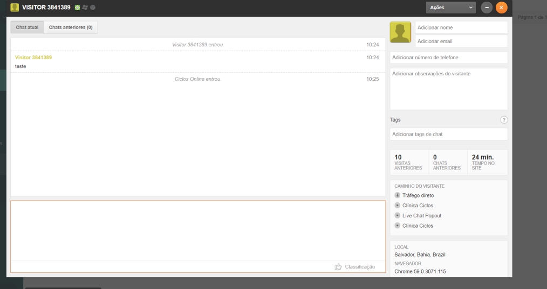Click the Adicionar email field
Screen dimensions: 547x289
[461, 41]
